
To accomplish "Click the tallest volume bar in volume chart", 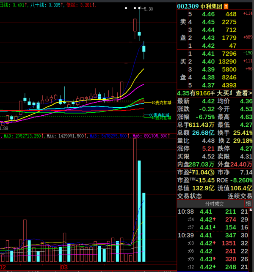I will pyautogui.click(x=135, y=199).
